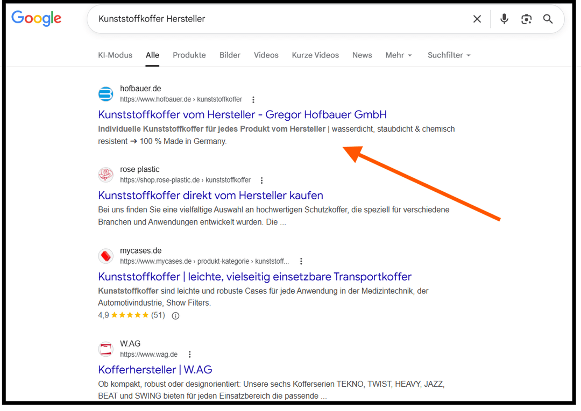The height and width of the screenshot is (411, 581).
Task: Click the www.wag.de URL
Action: (148, 355)
